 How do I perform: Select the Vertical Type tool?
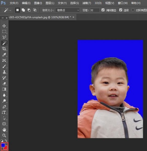coord(4,112)
